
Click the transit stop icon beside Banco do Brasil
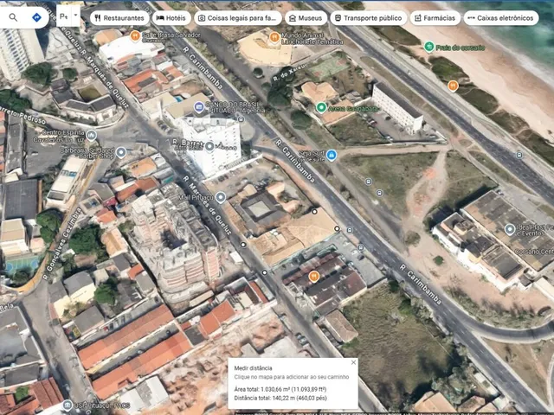(x=241, y=119)
